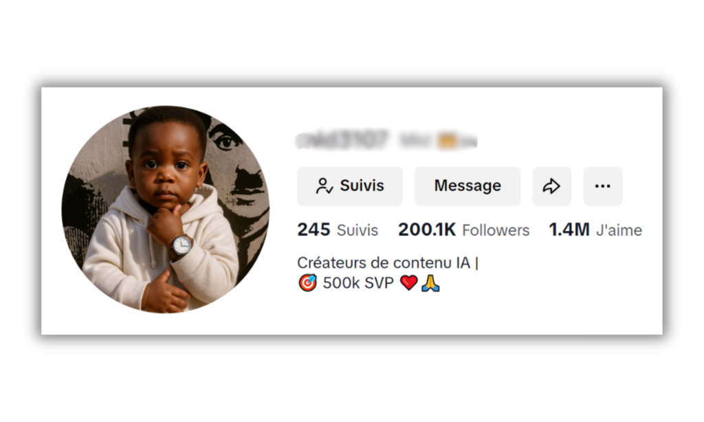Click the 245 following count number
The image size is (704, 422).
[x=313, y=230]
